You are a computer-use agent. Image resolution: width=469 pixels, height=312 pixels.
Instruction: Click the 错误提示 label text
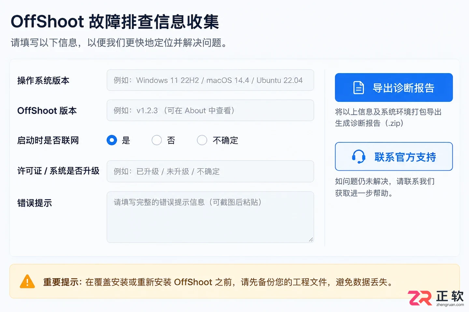pos(35,203)
